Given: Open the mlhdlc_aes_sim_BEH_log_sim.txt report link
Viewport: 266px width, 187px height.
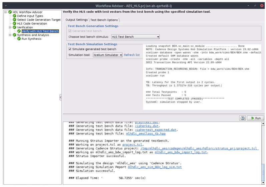Looking at the screenshot, I should (155, 167).
